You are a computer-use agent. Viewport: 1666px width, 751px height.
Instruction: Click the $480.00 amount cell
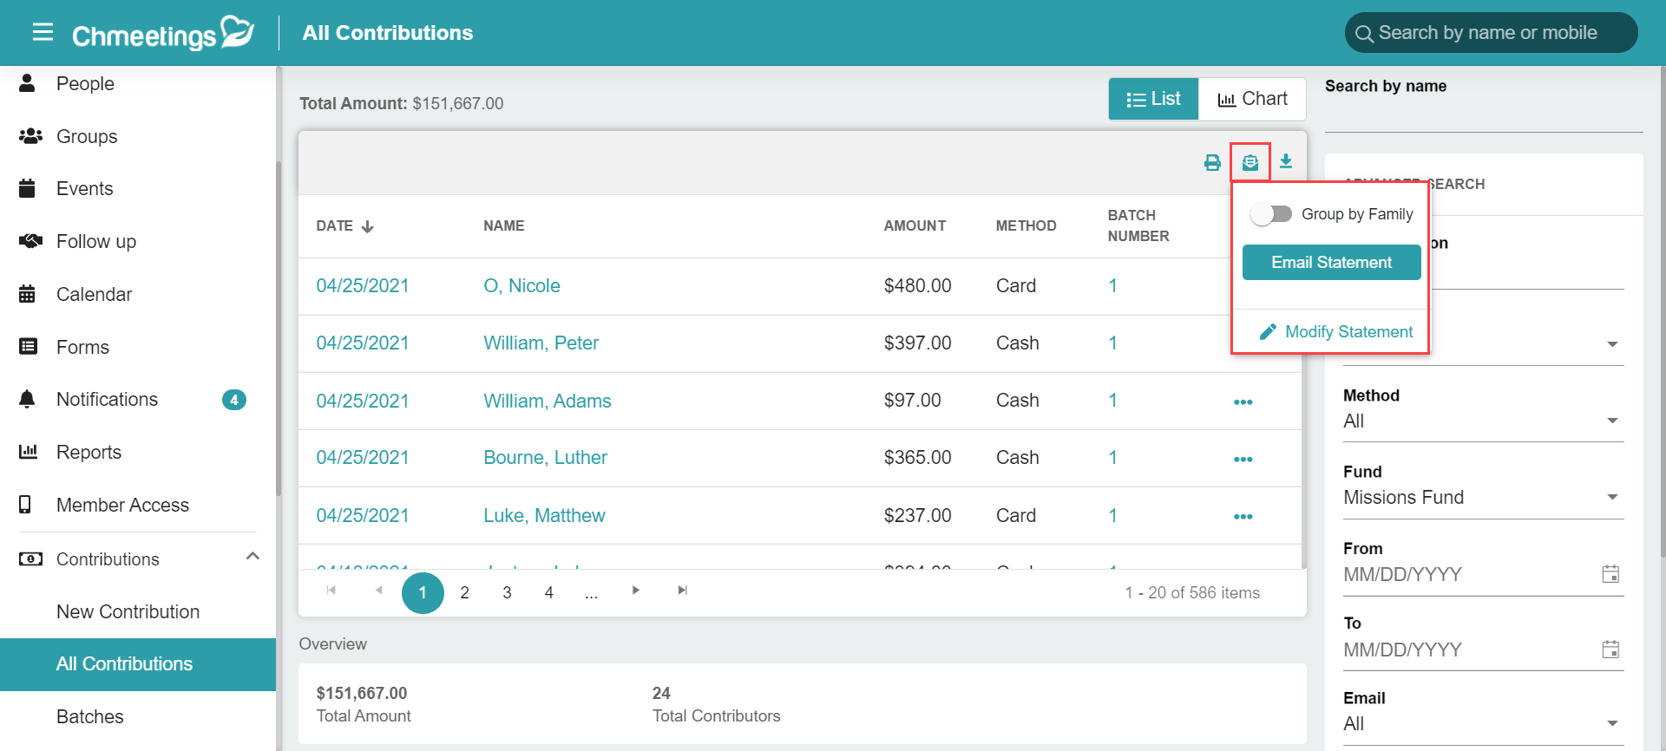click(917, 285)
